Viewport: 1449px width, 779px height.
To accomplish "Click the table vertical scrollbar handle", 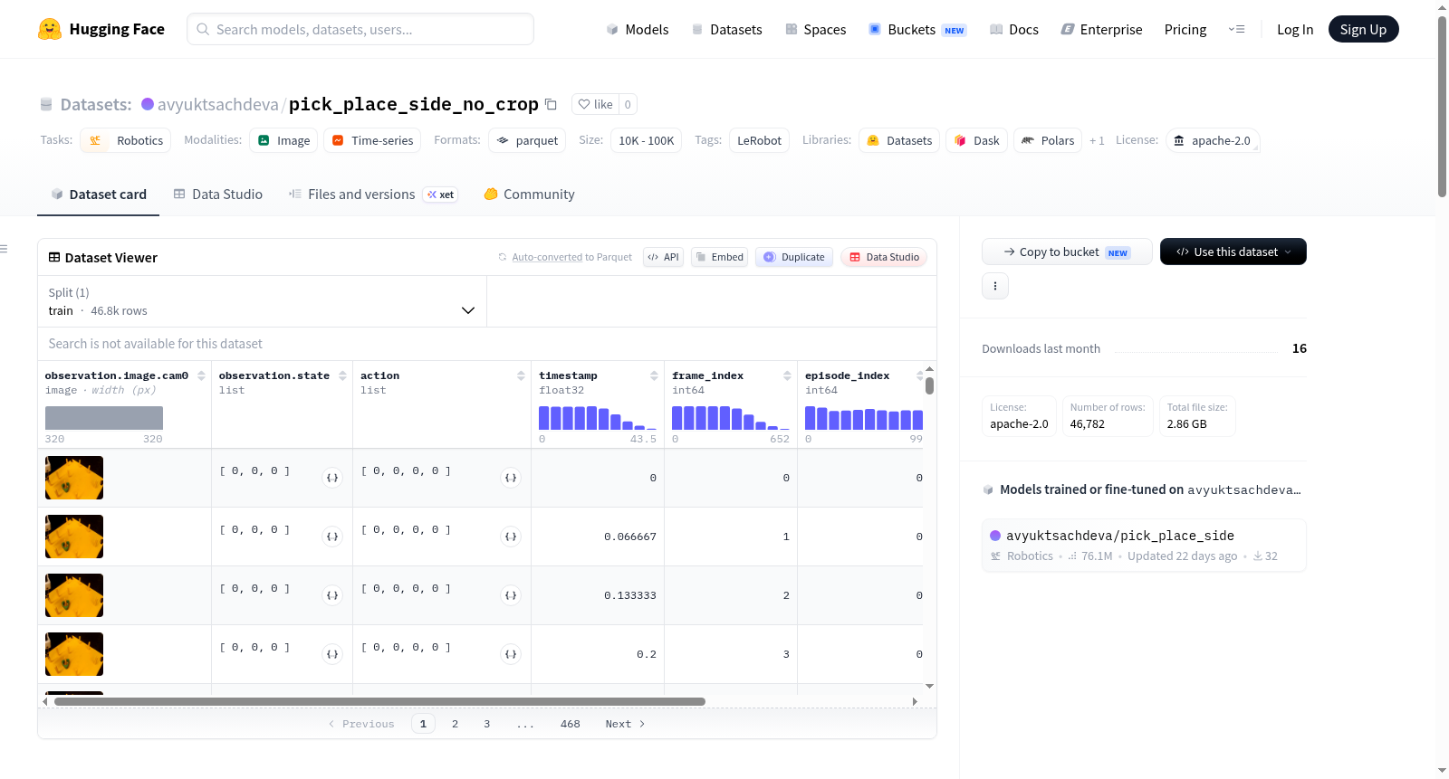I will (929, 386).
